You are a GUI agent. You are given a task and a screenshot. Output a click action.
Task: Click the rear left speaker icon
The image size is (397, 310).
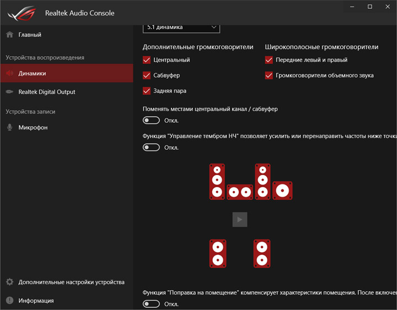[218, 253]
